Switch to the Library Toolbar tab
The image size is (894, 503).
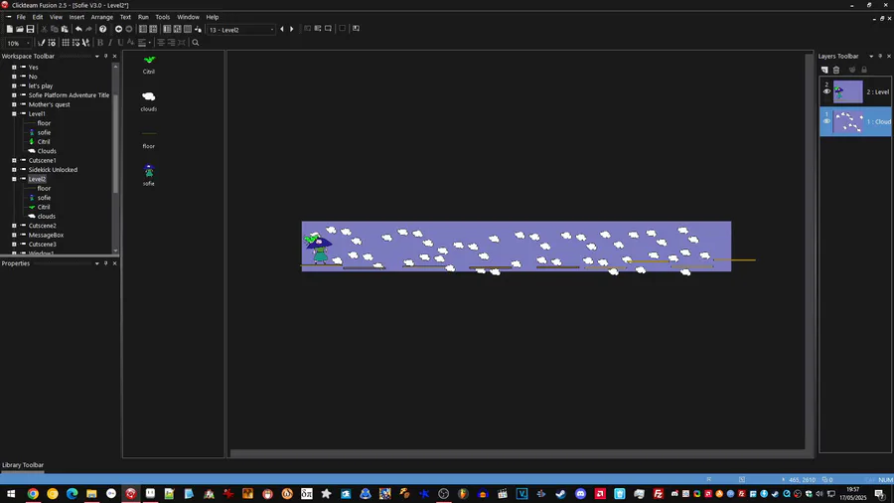coord(23,465)
